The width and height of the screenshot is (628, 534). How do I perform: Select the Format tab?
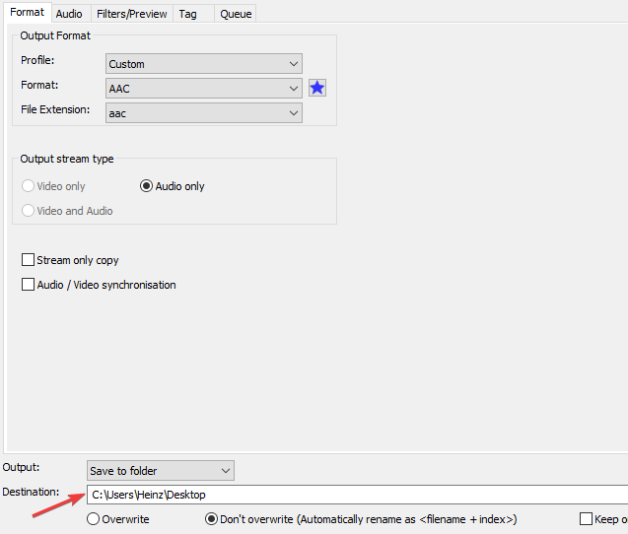point(27,13)
